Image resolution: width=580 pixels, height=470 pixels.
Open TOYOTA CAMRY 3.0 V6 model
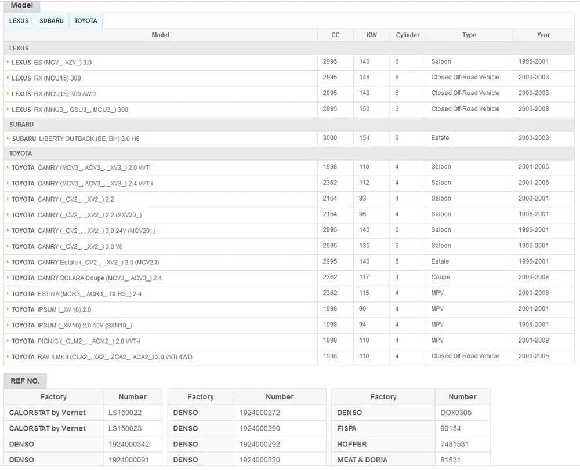click(x=67, y=247)
